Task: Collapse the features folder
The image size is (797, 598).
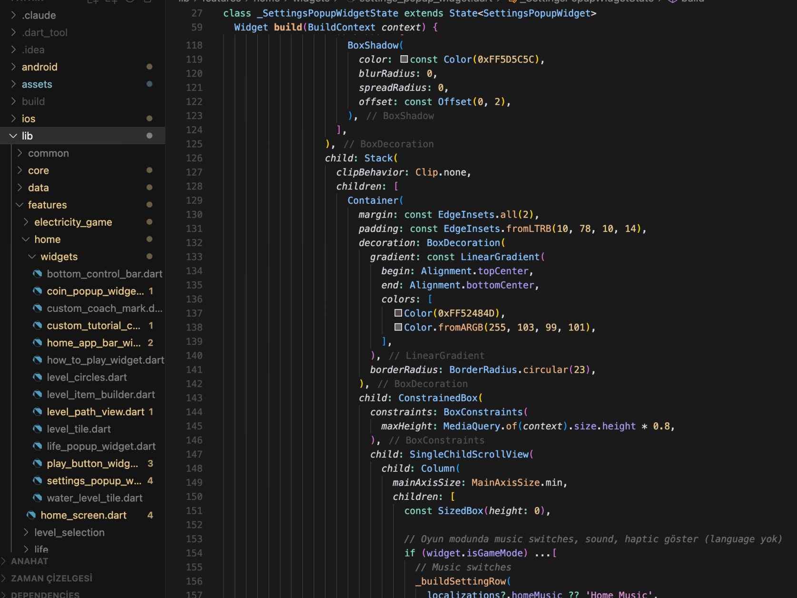Action: [20, 205]
